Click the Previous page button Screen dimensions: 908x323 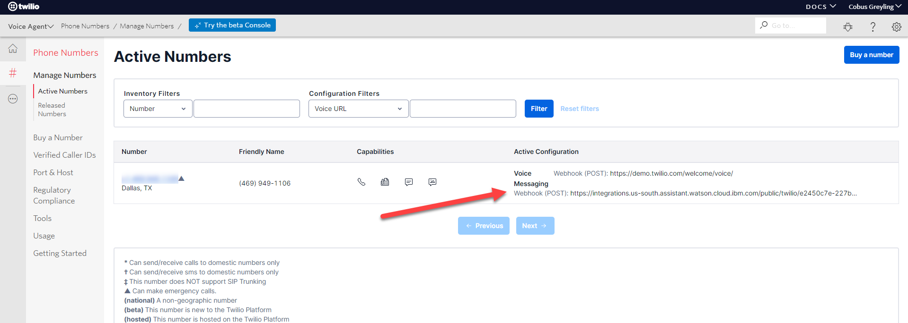pyautogui.click(x=484, y=226)
